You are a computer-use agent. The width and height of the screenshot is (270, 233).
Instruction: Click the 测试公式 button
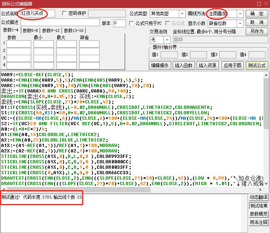click(x=257, y=65)
